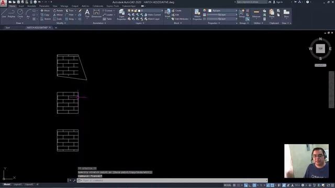Click the Make Current layer button
The width and height of the screenshot is (335, 188).
pos(152,15)
